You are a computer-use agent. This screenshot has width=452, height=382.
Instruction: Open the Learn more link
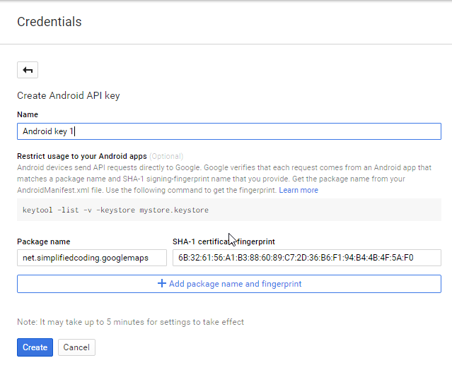[x=299, y=190]
